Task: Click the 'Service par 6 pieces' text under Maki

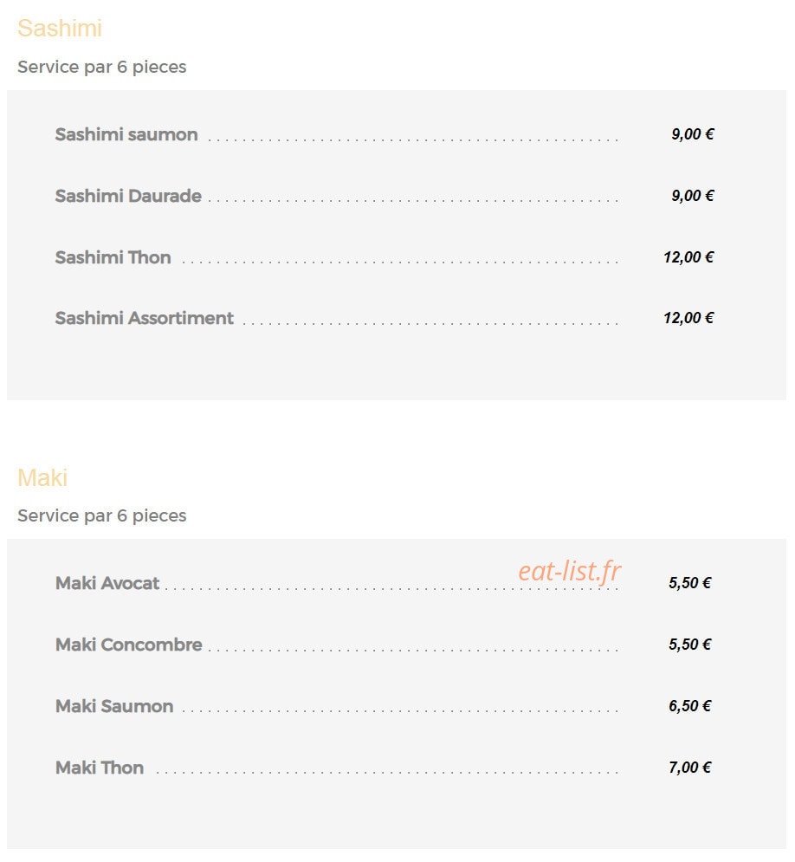Action: [x=101, y=515]
